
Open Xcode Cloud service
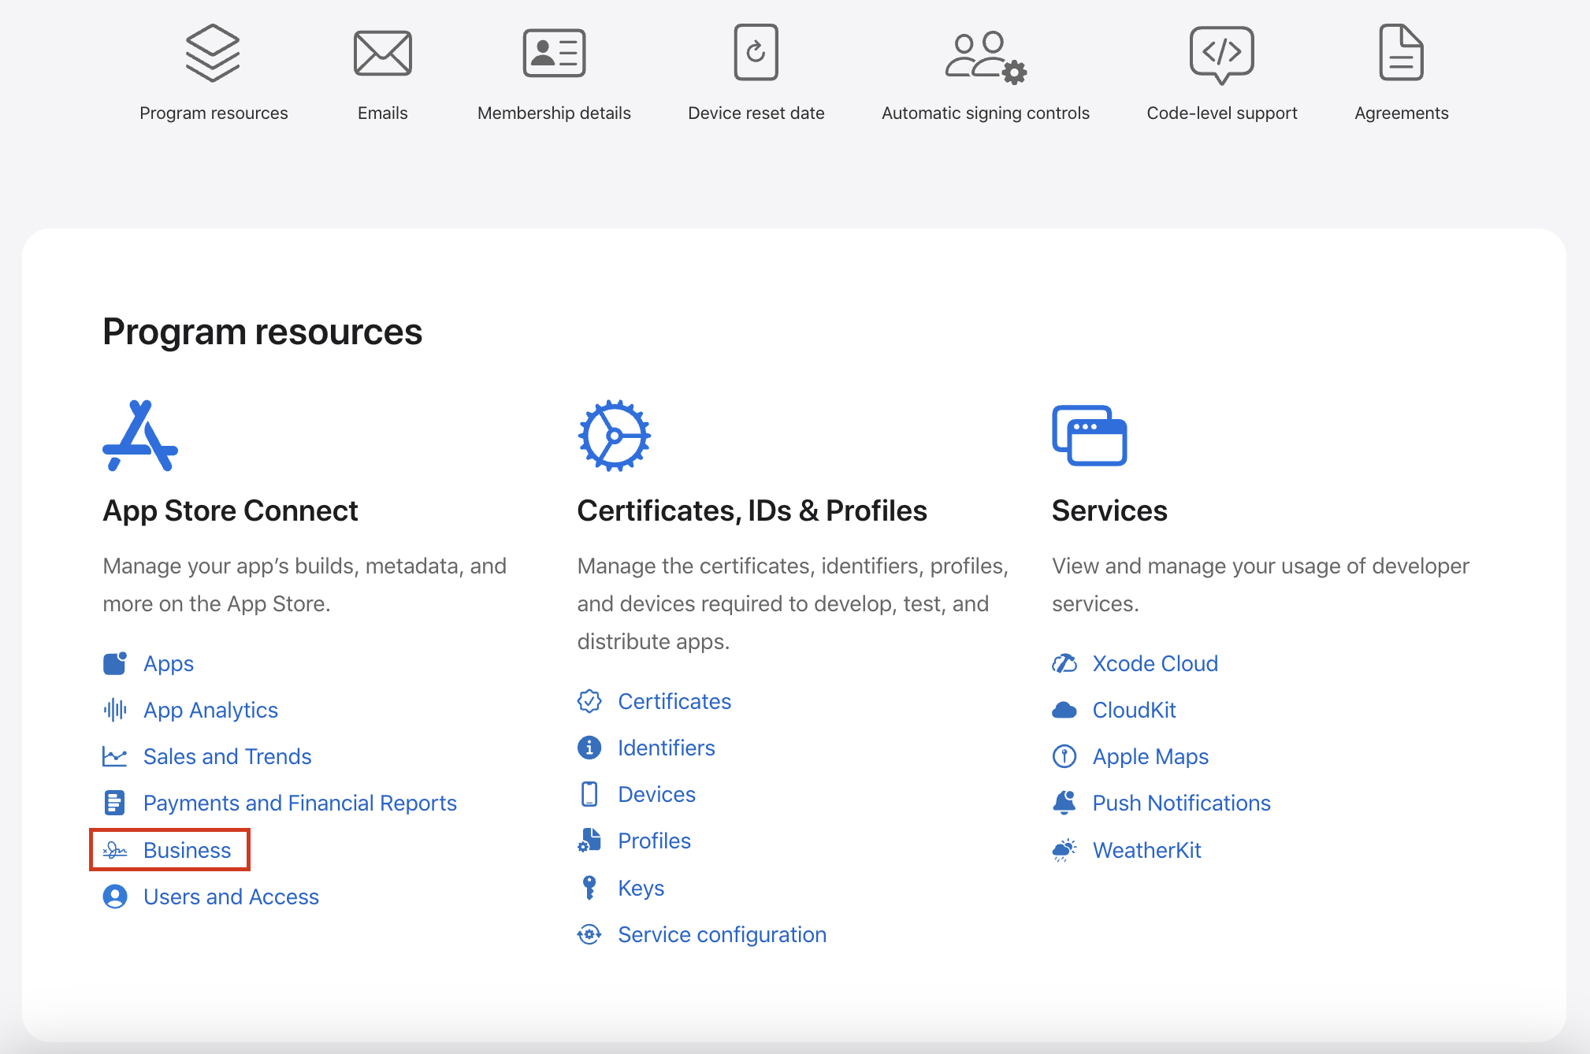(1154, 663)
